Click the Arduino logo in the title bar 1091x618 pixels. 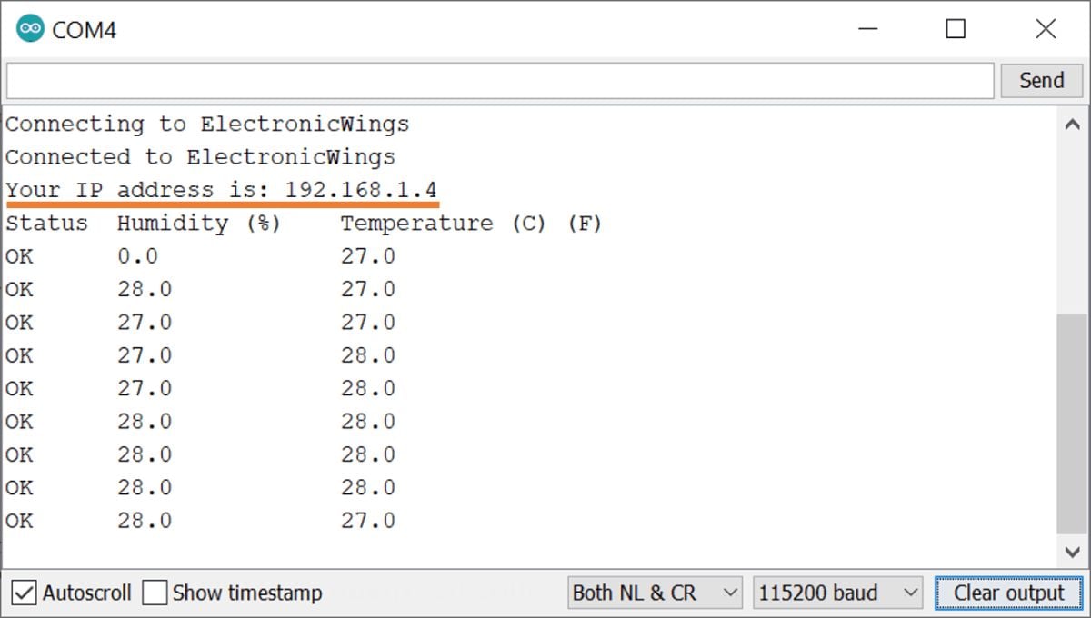pos(30,29)
